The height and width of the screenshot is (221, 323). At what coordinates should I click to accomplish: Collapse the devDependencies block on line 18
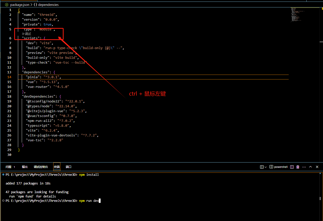(15, 96)
